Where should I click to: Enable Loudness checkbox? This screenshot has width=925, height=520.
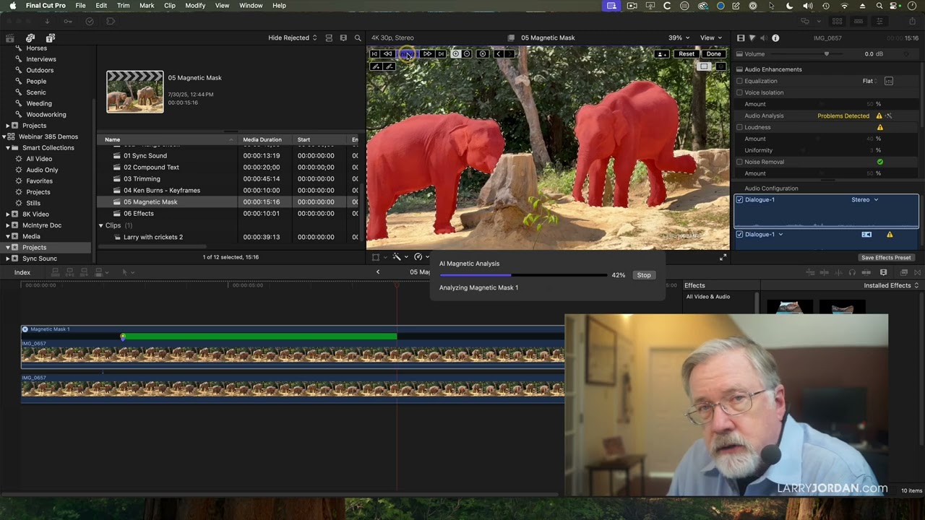pos(739,127)
